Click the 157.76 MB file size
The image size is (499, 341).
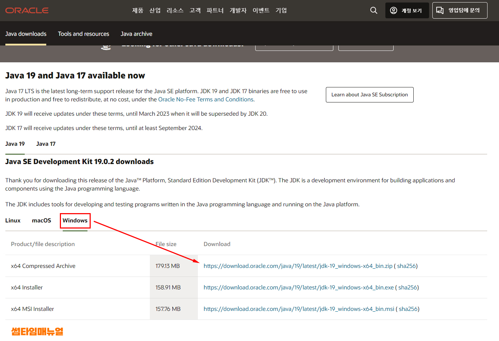168,309
